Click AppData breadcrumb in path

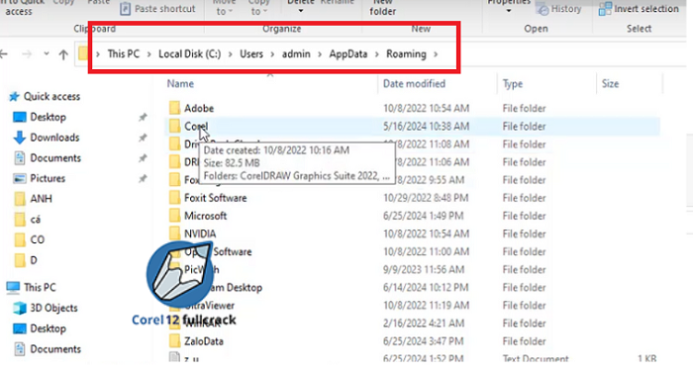point(347,53)
